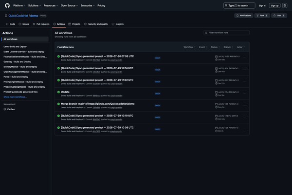The image size is (292, 195).
Task: Open OrderManagementModule workflow in sidebar
Action: (25, 72)
